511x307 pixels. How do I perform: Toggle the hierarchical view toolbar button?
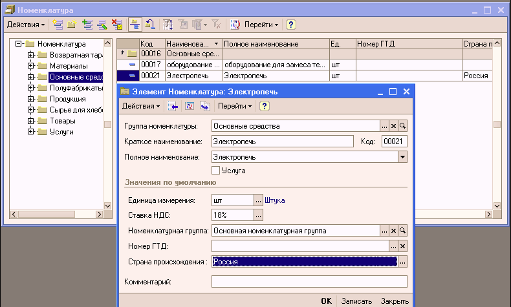point(135,25)
